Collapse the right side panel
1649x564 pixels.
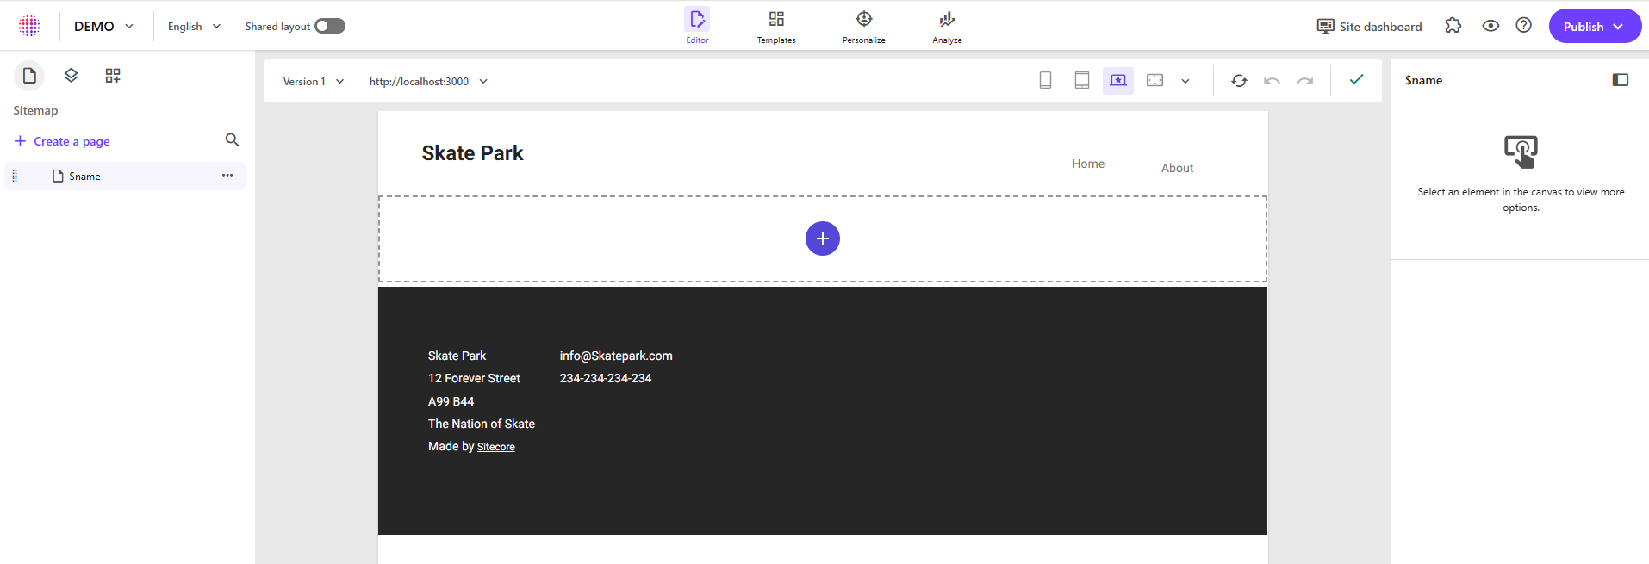pyautogui.click(x=1620, y=80)
